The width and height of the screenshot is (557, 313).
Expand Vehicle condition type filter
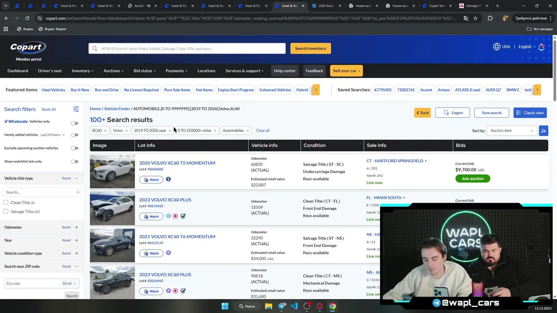click(77, 253)
